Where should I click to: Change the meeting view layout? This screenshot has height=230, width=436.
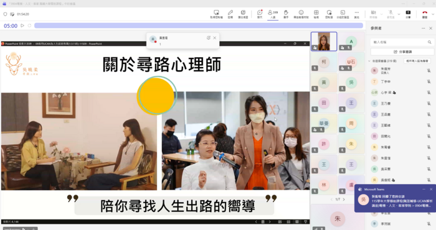(x=316, y=14)
